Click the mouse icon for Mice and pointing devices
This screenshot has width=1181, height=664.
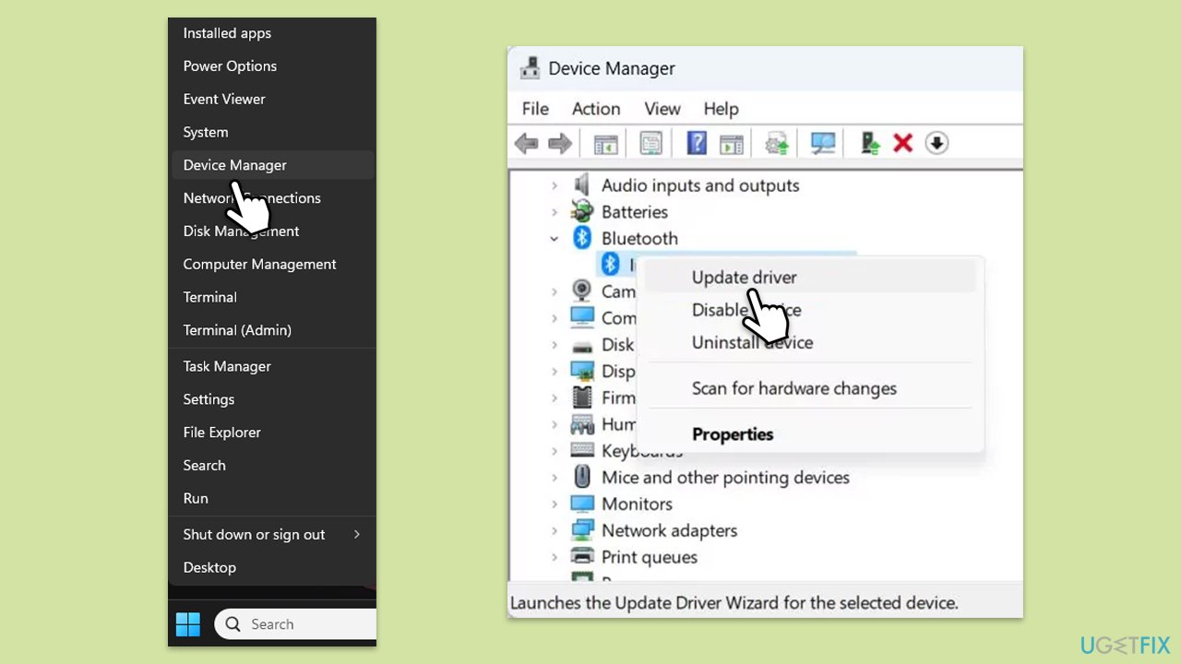point(581,477)
